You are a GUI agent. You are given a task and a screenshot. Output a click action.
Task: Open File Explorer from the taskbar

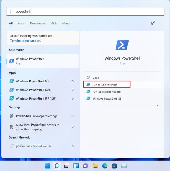click(x=95, y=166)
